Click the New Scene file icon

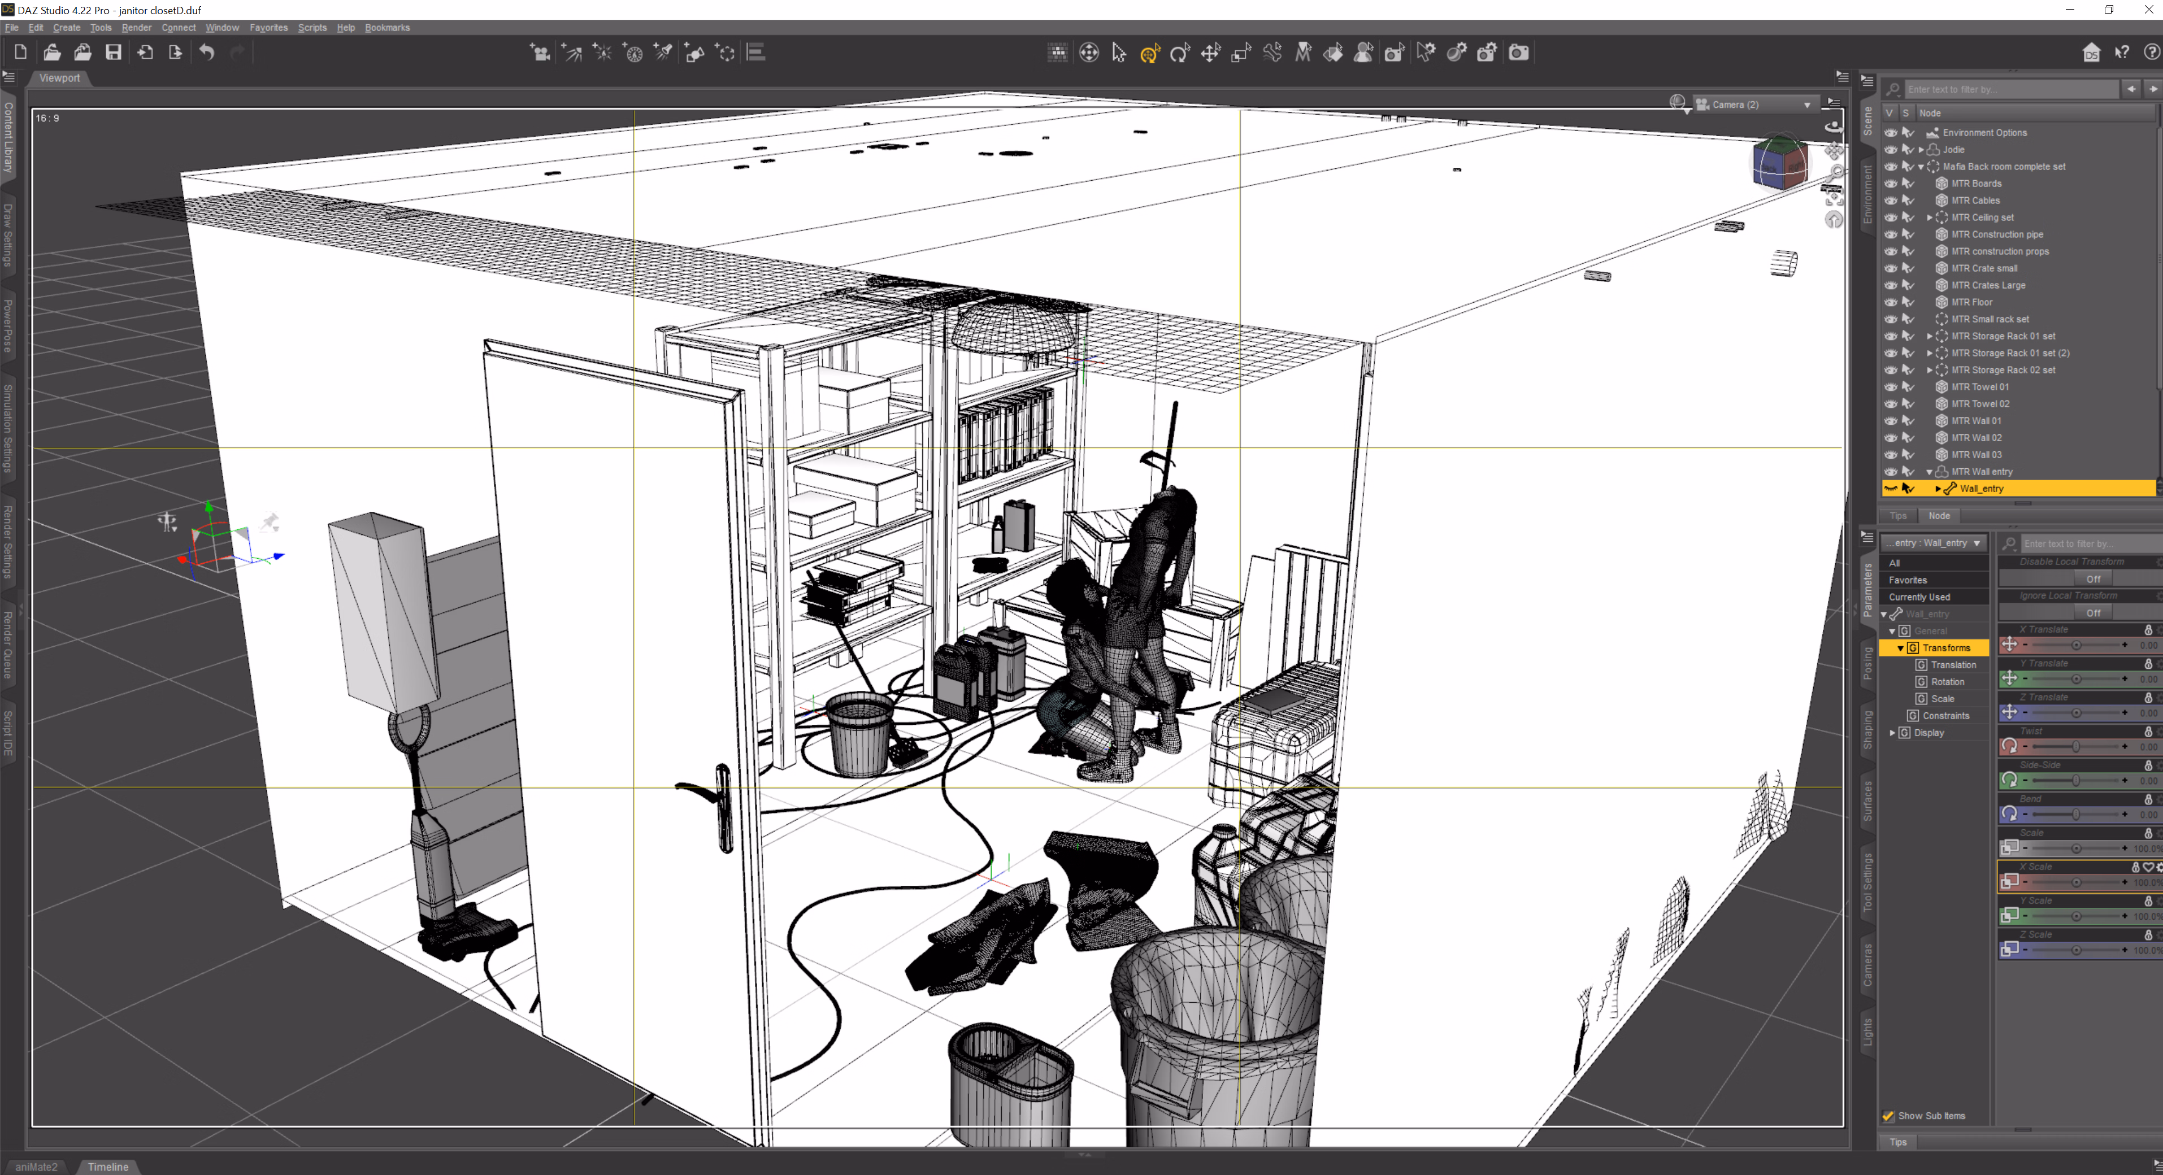click(20, 53)
